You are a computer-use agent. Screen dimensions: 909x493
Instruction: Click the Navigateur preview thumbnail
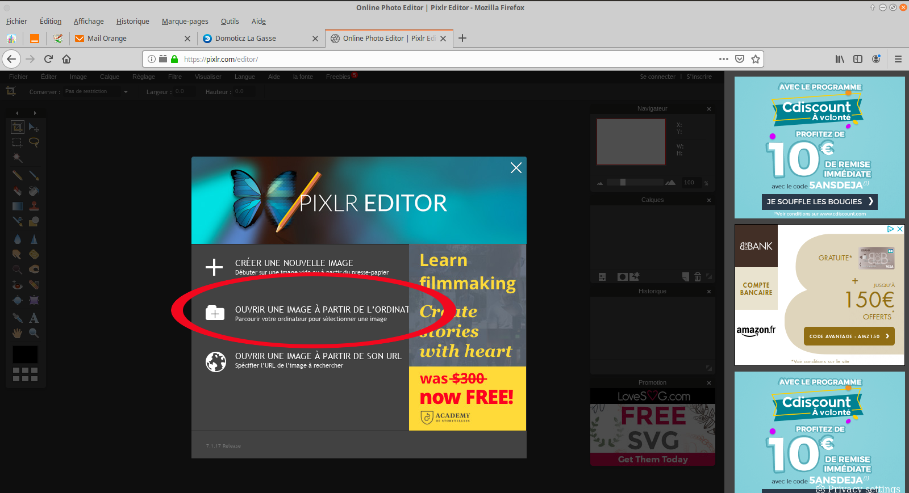click(x=631, y=142)
